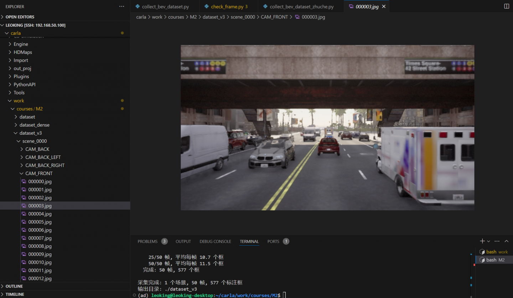Screen dimensions: 513x298
Task: Expand the OPEN EDITORS section
Action: coord(65,17)
